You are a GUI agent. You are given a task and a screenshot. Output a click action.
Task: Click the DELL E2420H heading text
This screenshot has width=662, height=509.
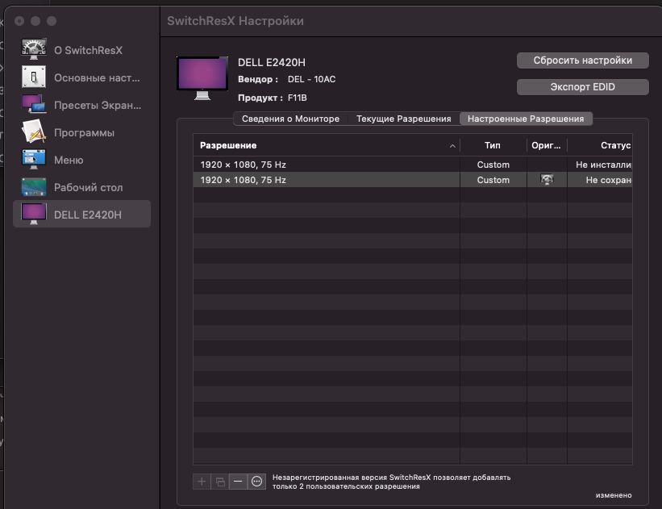272,63
